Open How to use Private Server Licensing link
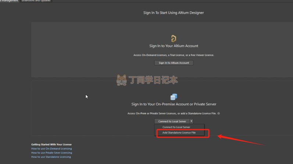 51,153
